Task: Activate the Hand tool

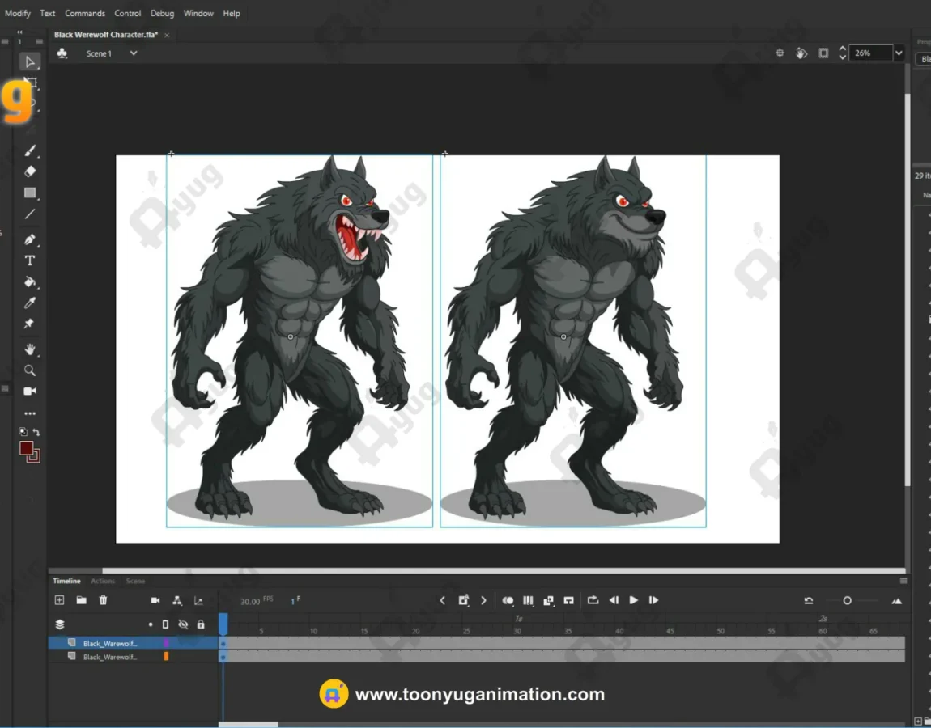Action: (x=30, y=349)
